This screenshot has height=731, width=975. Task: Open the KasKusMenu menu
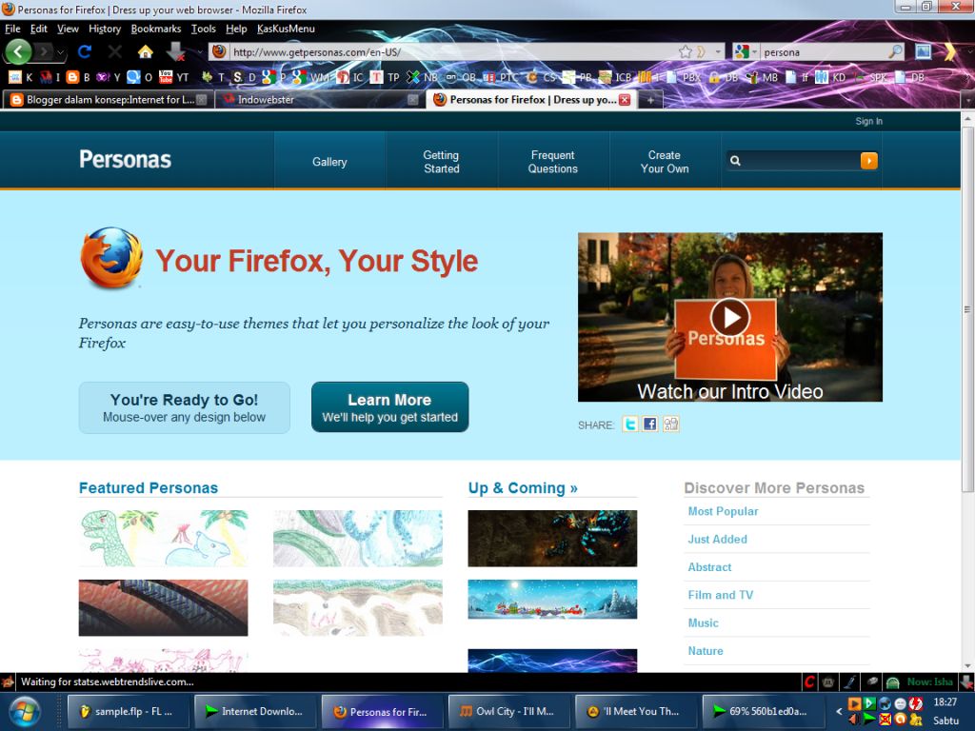pyautogui.click(x=286, y=29)
